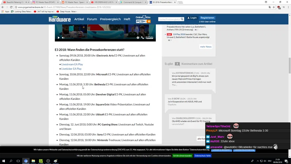This screenshot has height=164, width=291.
Task: Play the embedded Twitch video
Action: click(59, 38)
